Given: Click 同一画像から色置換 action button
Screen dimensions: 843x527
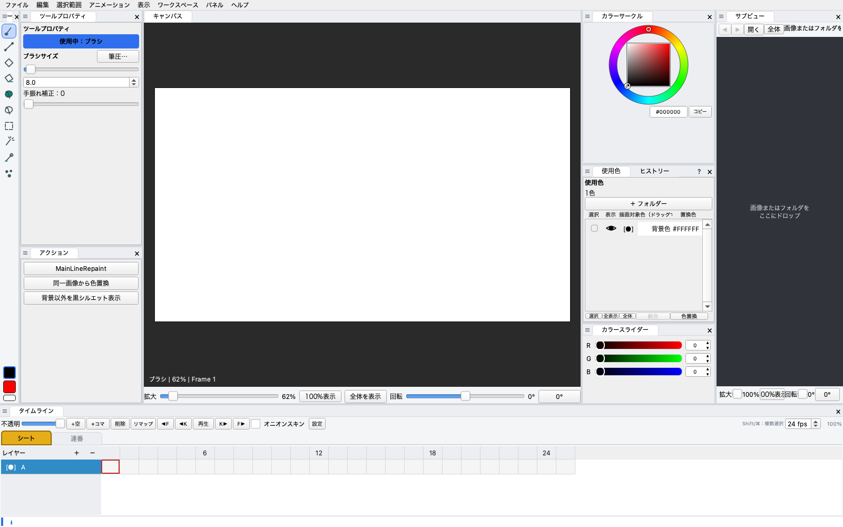Looking at the screenshot, I should click(x=81, y=284).
